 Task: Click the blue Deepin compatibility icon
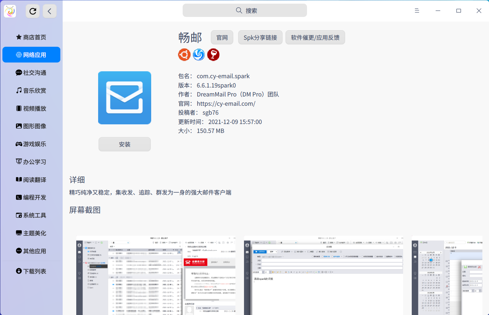(x=199, y=54)
